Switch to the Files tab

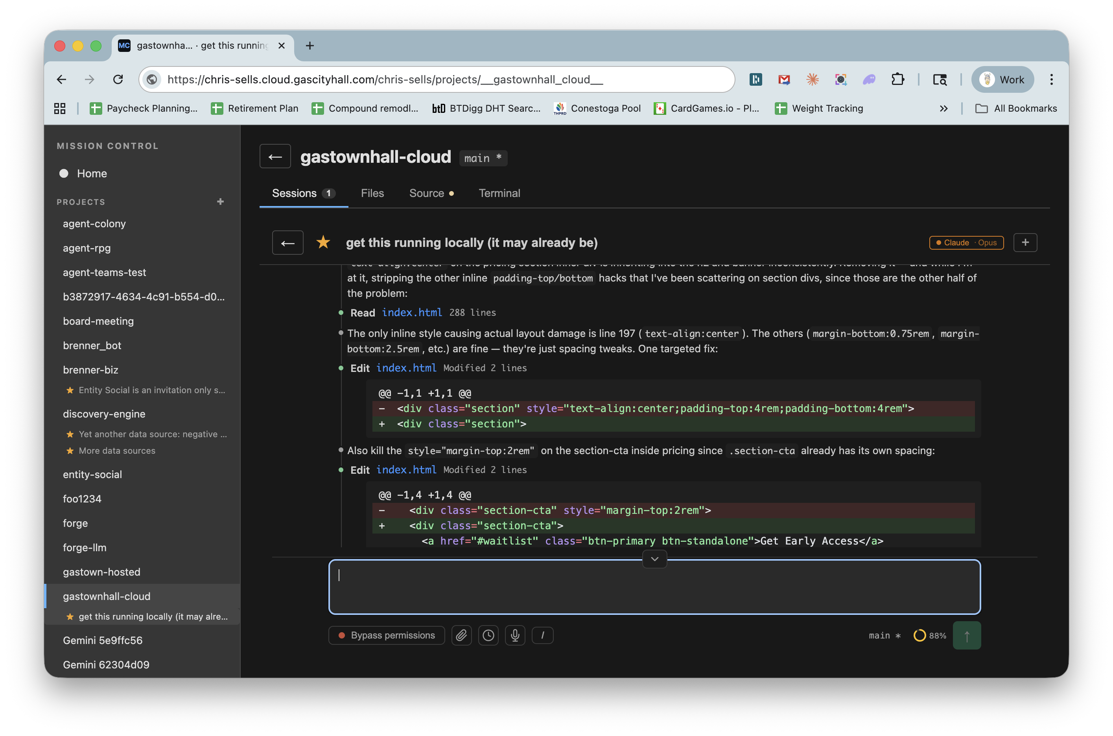pos(372,193)
